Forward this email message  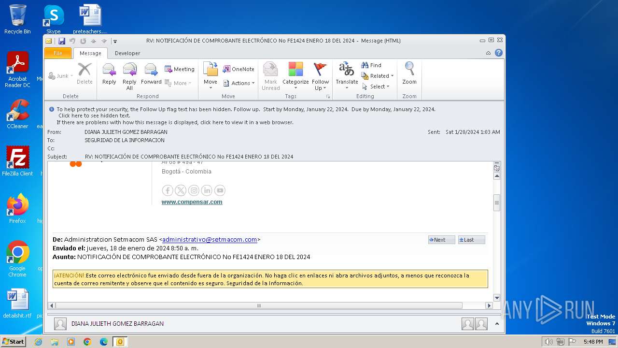(151, 74)
